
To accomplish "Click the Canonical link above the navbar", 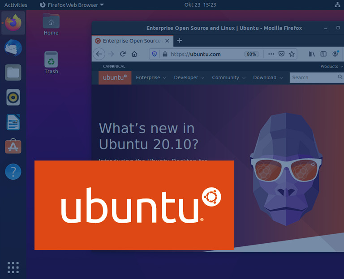I will tap(114, 66).
